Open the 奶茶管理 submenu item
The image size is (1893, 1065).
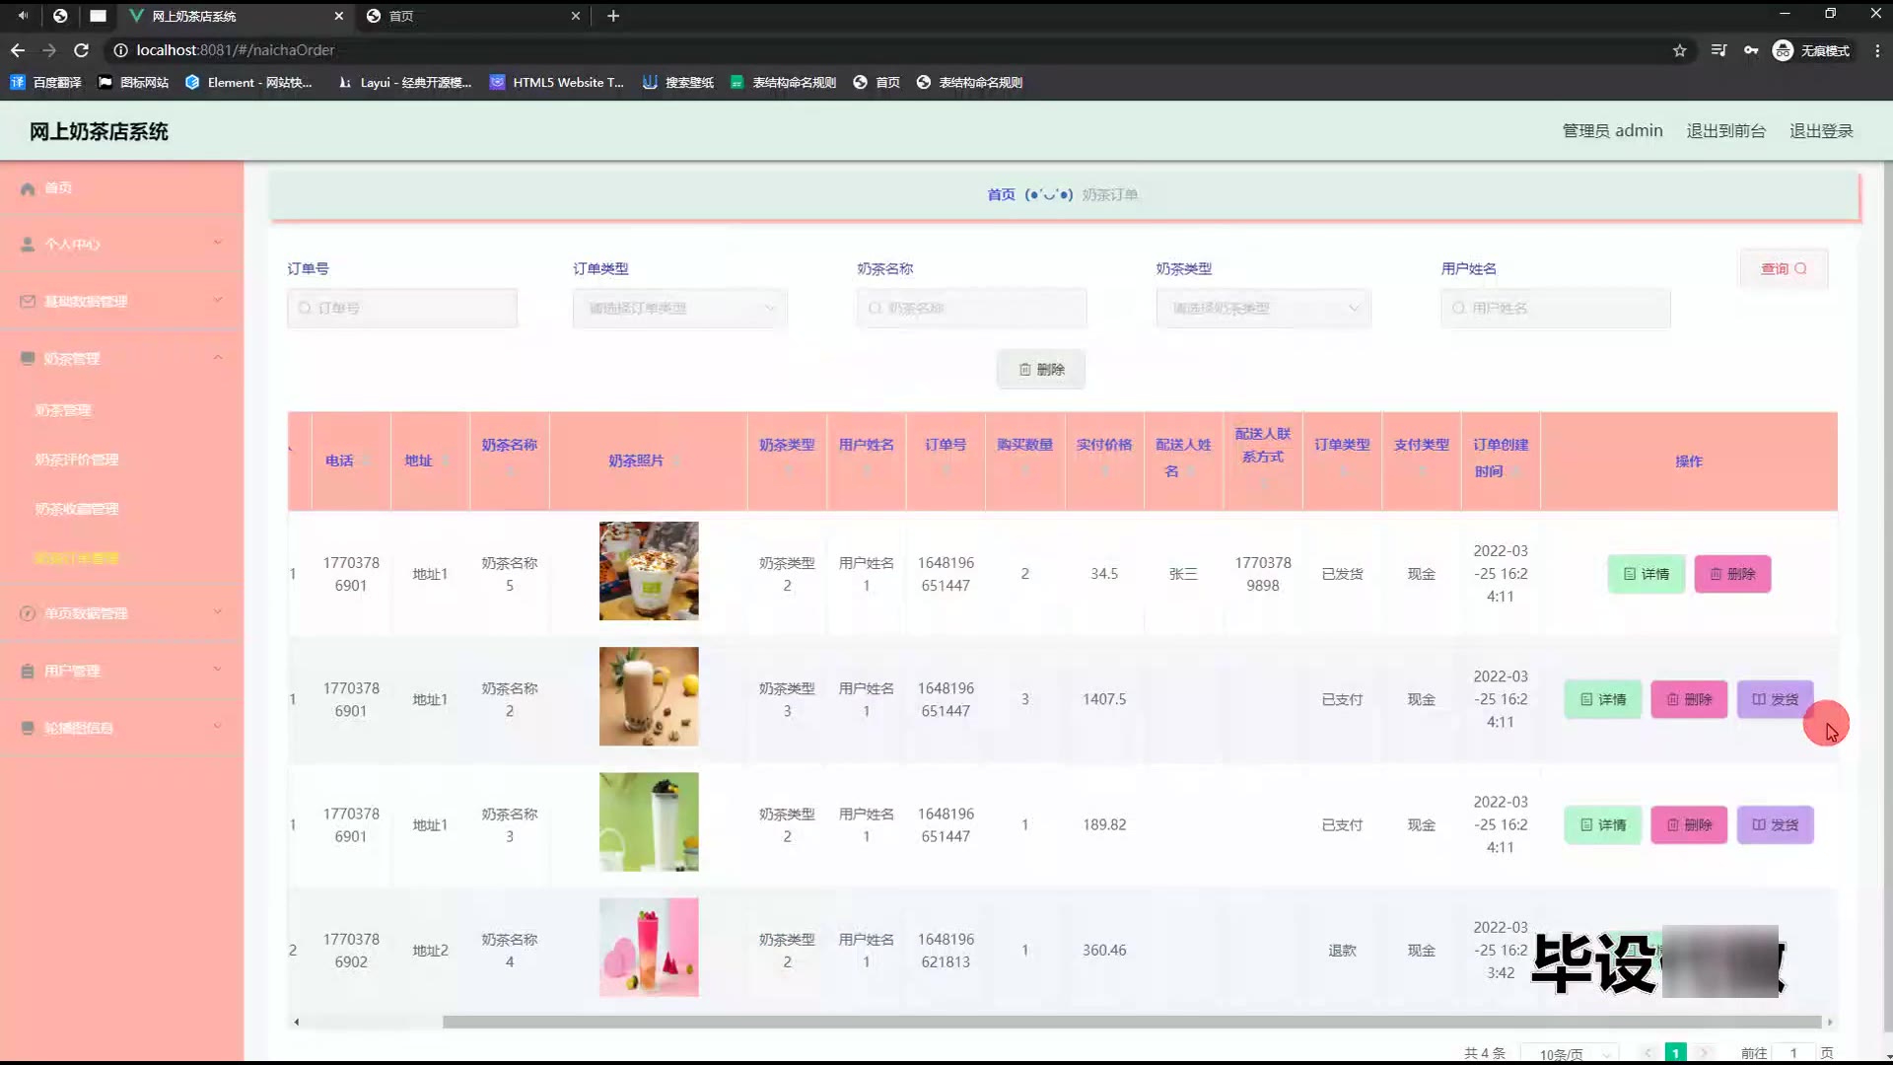click(62, 410)
